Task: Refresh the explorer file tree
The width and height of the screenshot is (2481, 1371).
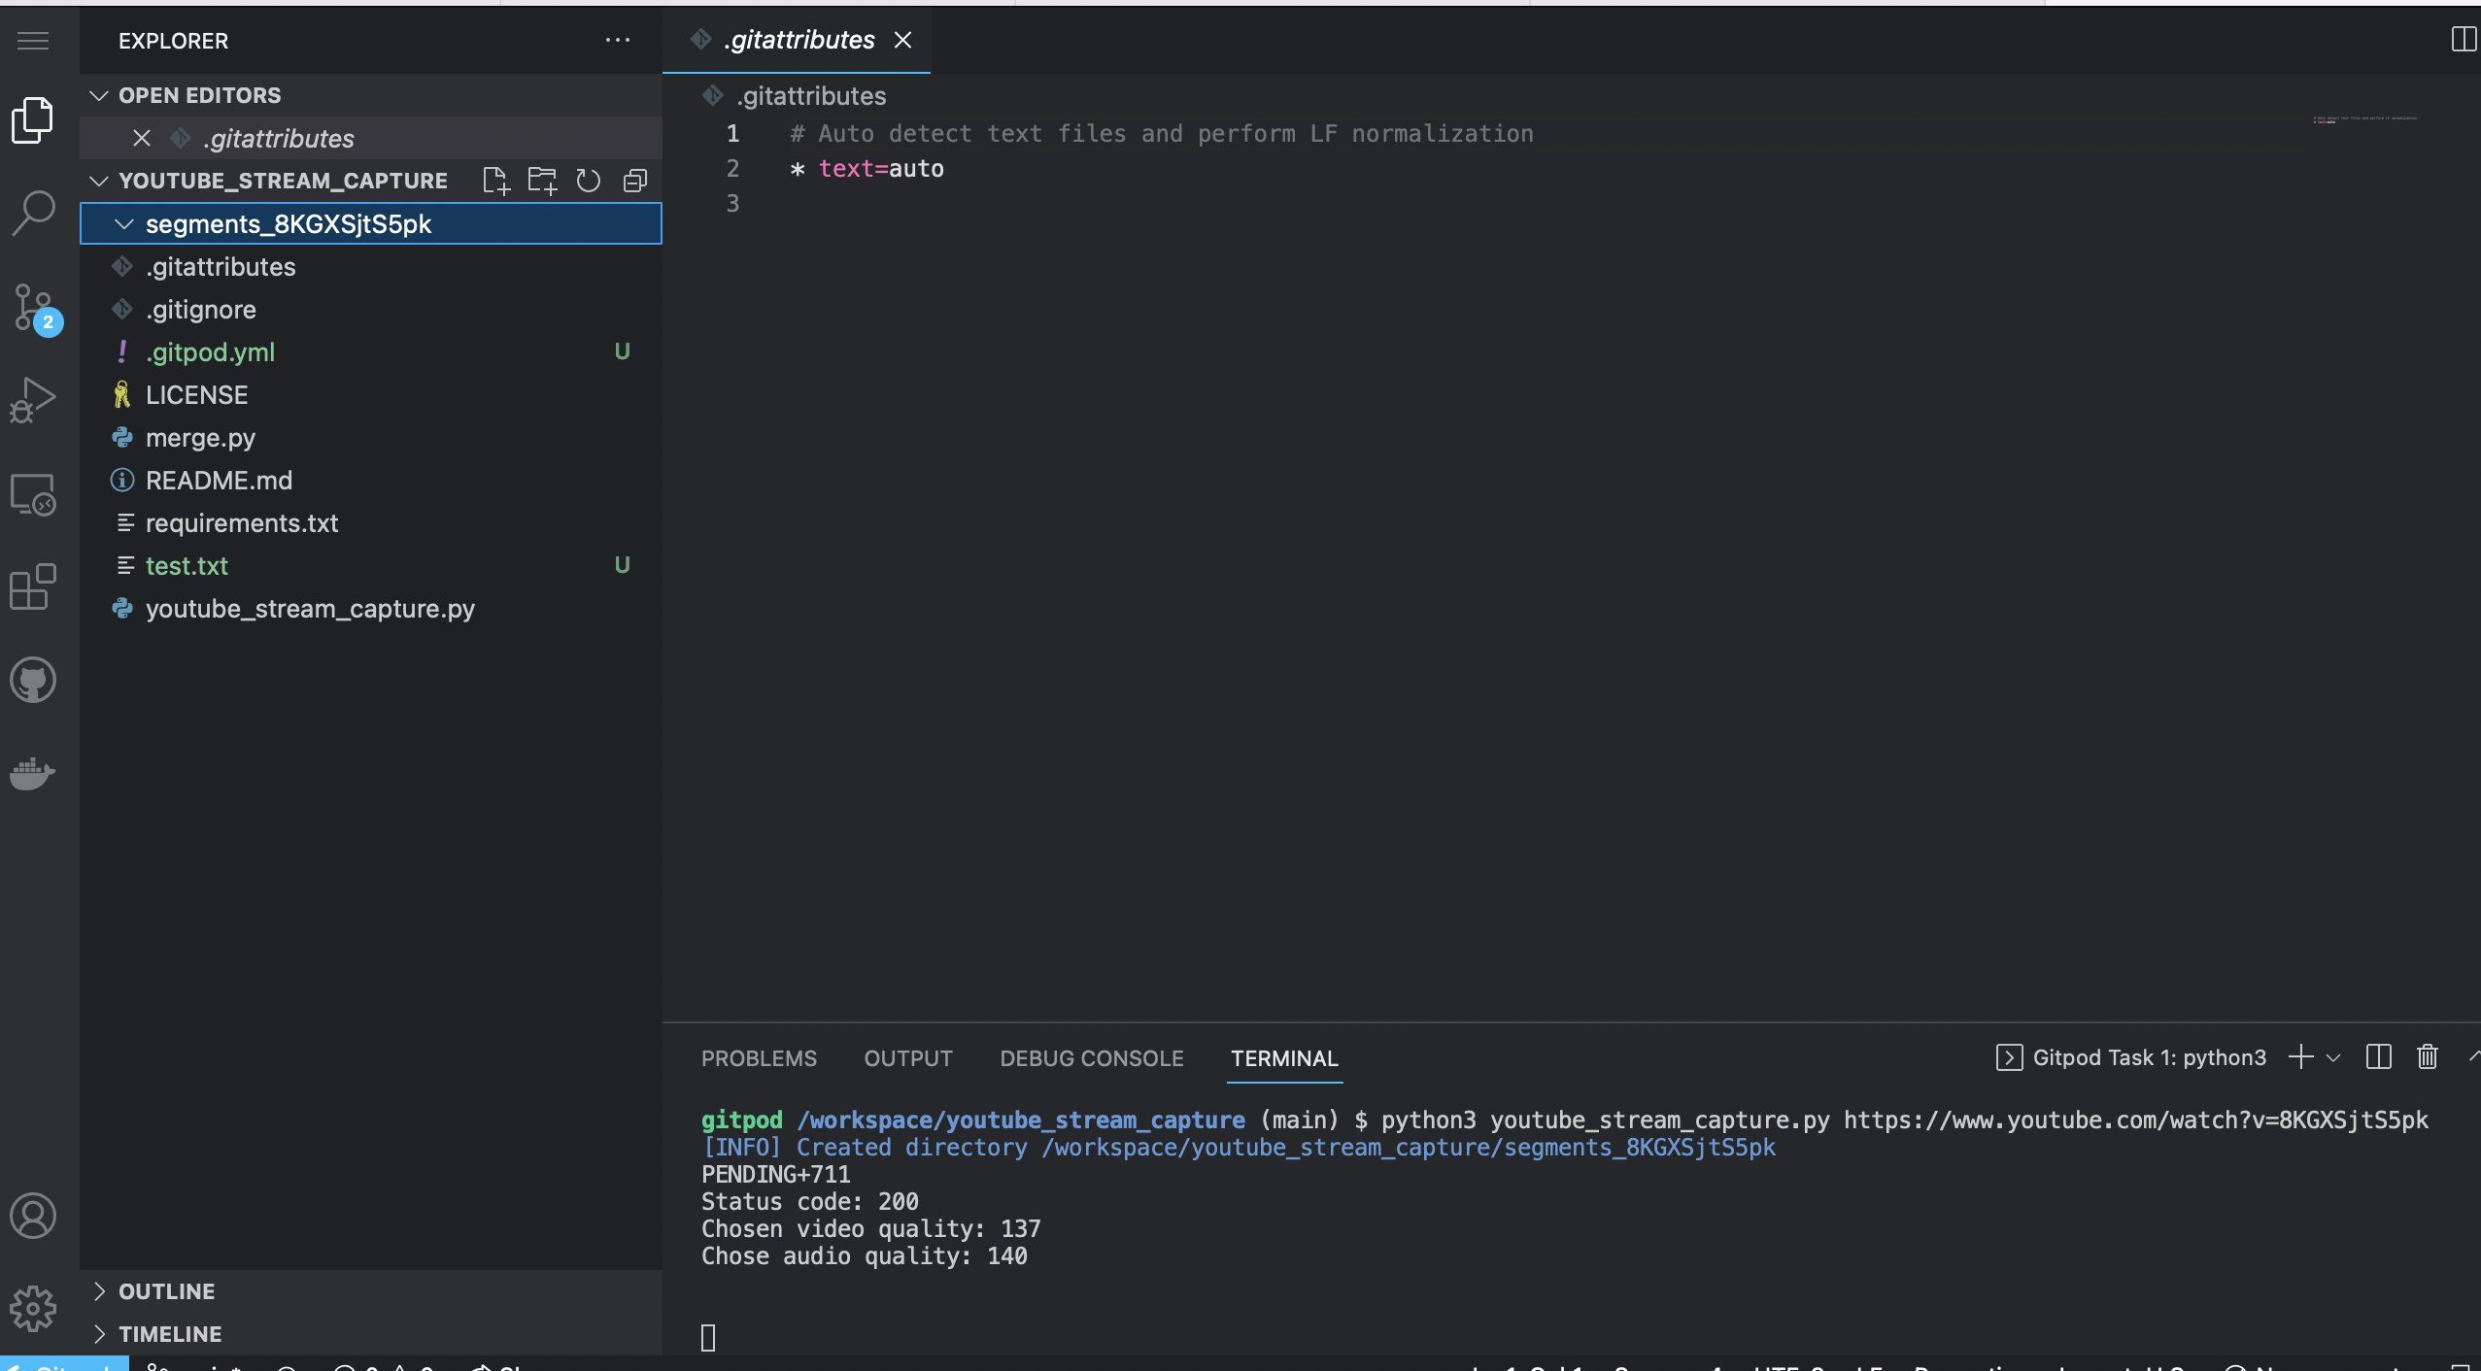Action: [x=588, y=181]
